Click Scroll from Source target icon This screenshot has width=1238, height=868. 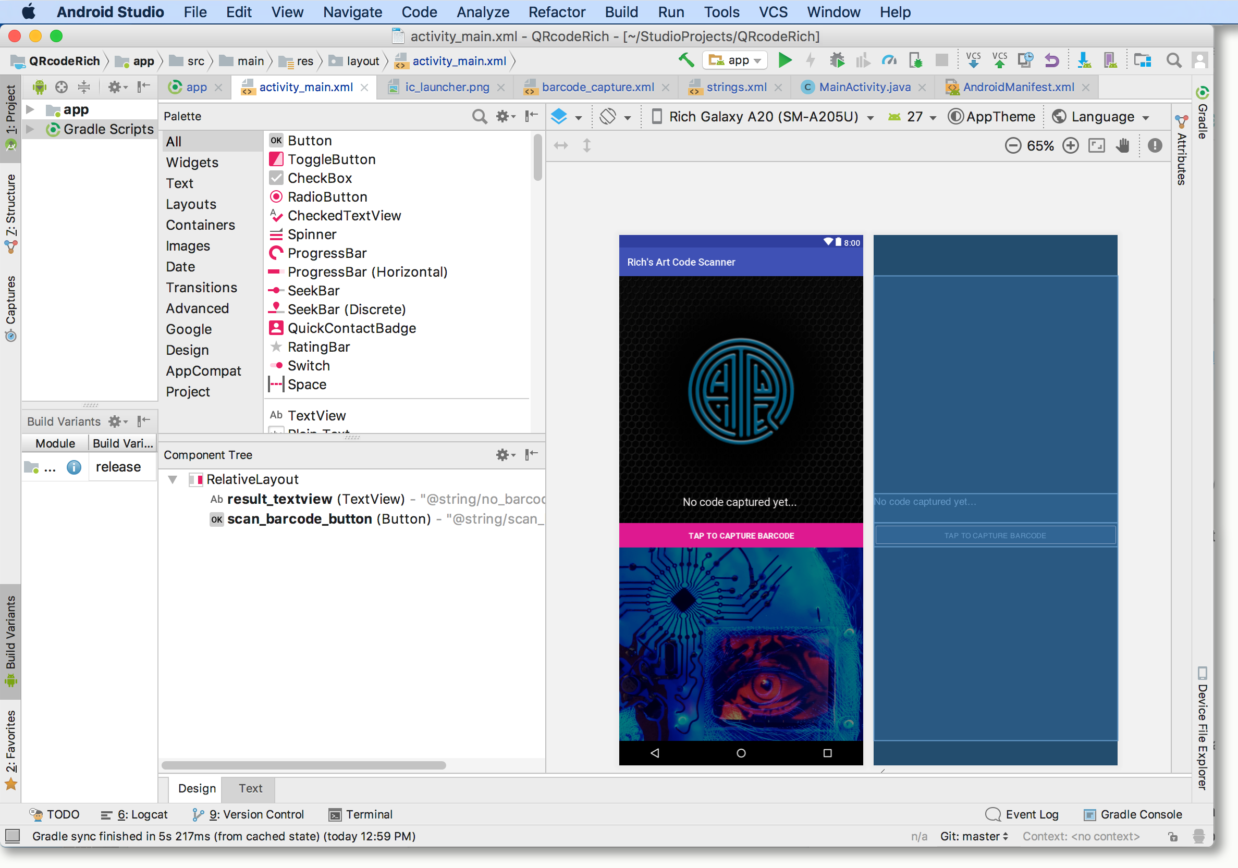tap(62, 86)
